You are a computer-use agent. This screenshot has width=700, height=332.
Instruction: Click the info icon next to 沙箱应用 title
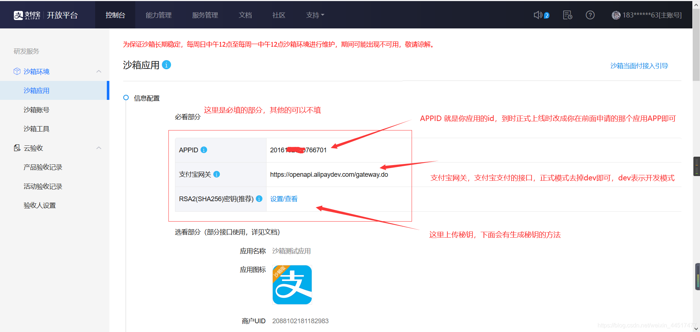coord(166,65)
